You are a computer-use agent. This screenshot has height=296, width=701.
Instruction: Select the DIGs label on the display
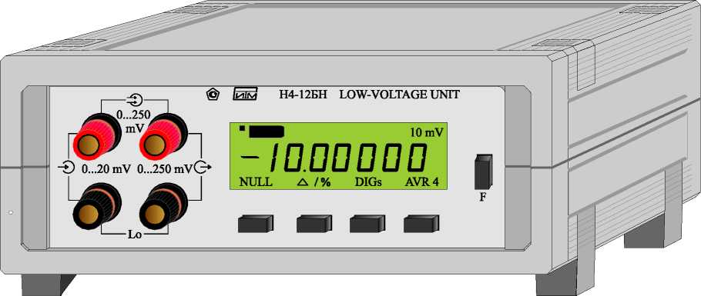click(368, 182)
